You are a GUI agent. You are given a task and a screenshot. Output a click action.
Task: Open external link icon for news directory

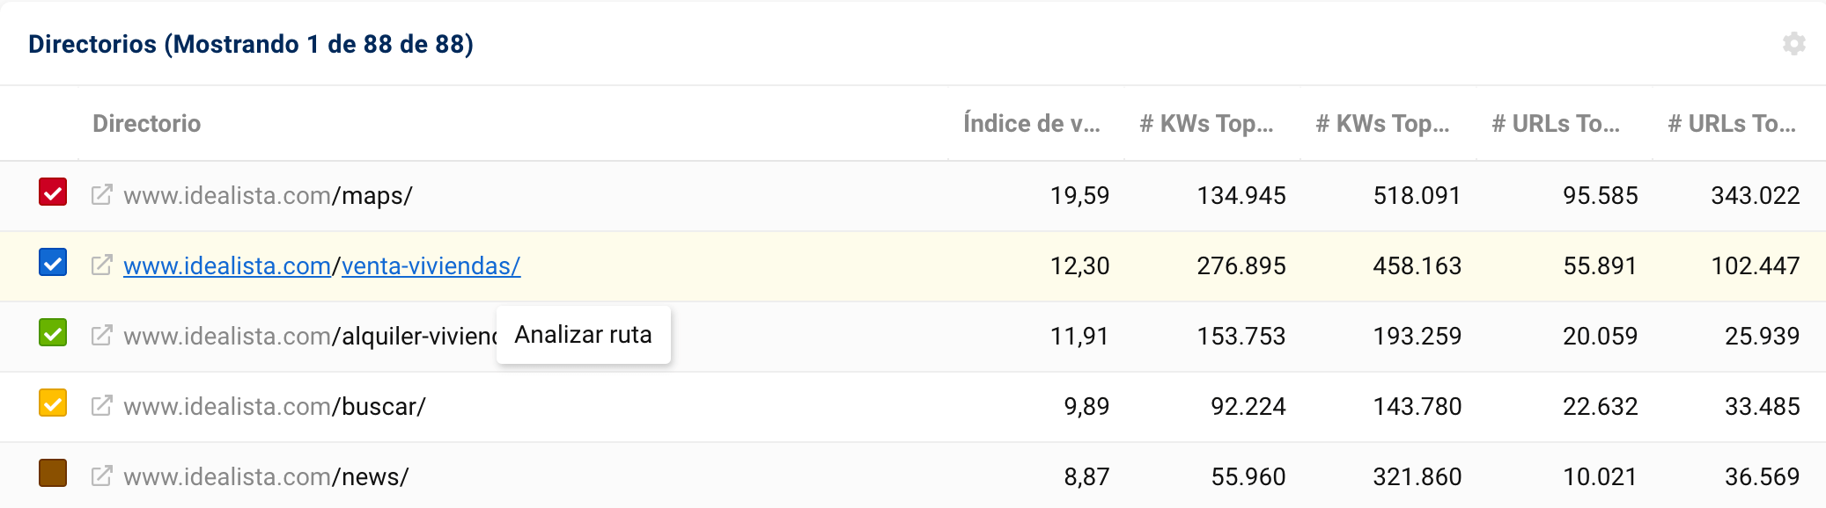pos(102,475)
